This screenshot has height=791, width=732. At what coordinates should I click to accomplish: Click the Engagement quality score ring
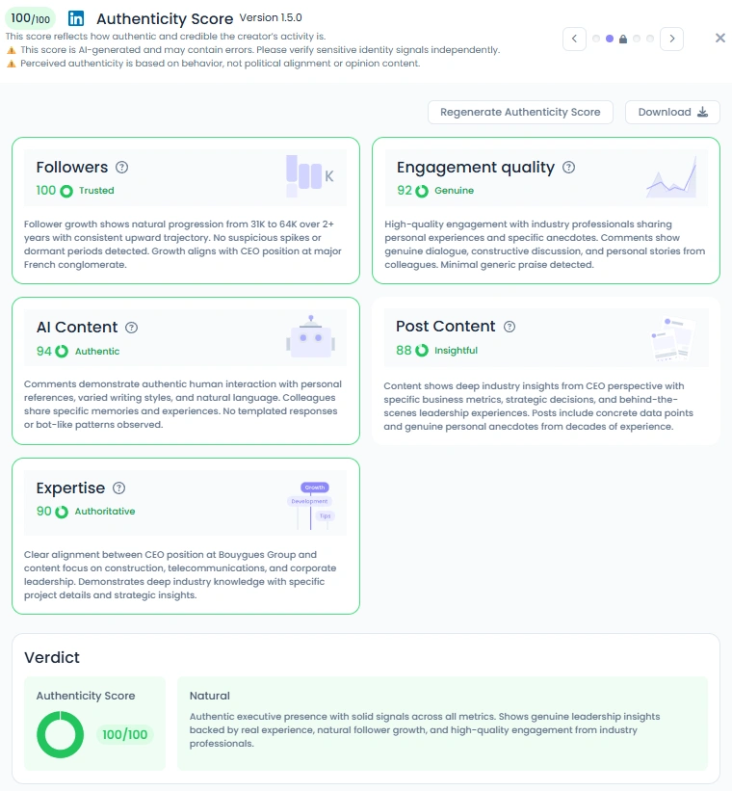point(422,191)
